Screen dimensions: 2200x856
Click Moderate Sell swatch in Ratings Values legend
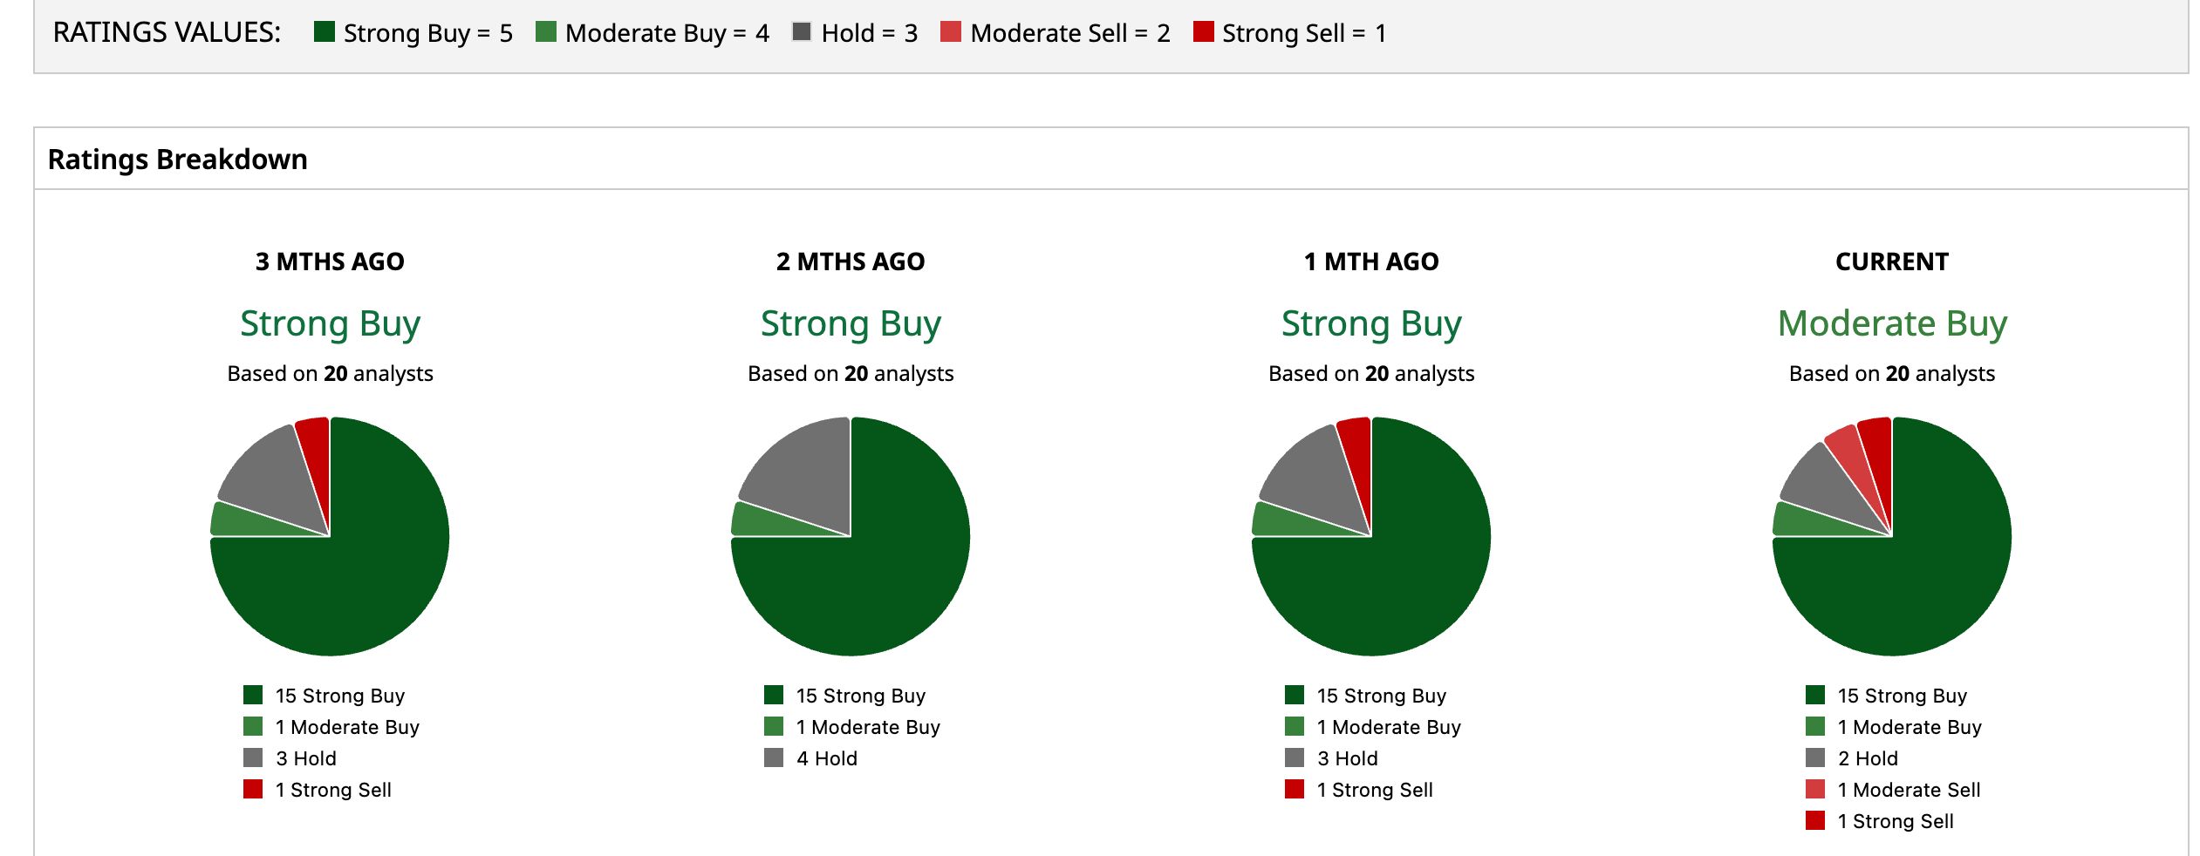[x=951, y=32]
